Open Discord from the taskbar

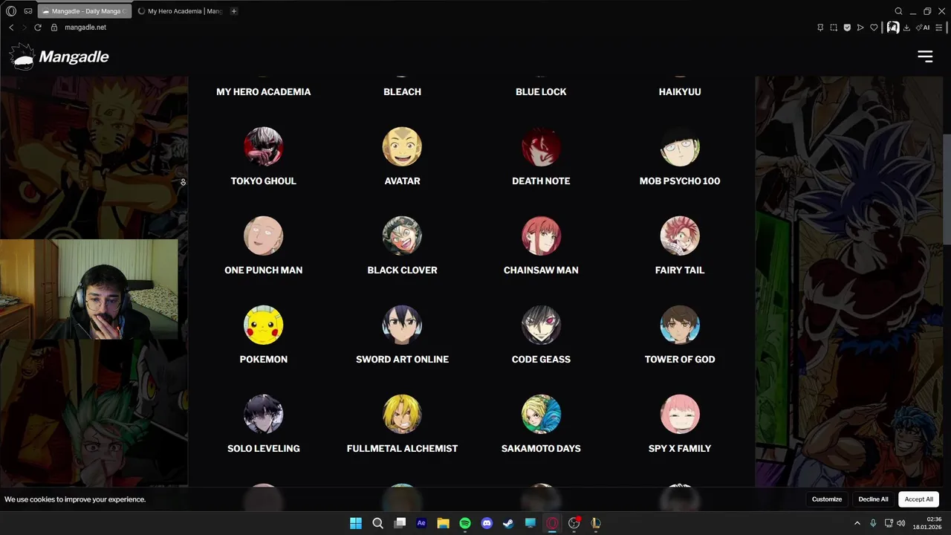pos(487,523)
